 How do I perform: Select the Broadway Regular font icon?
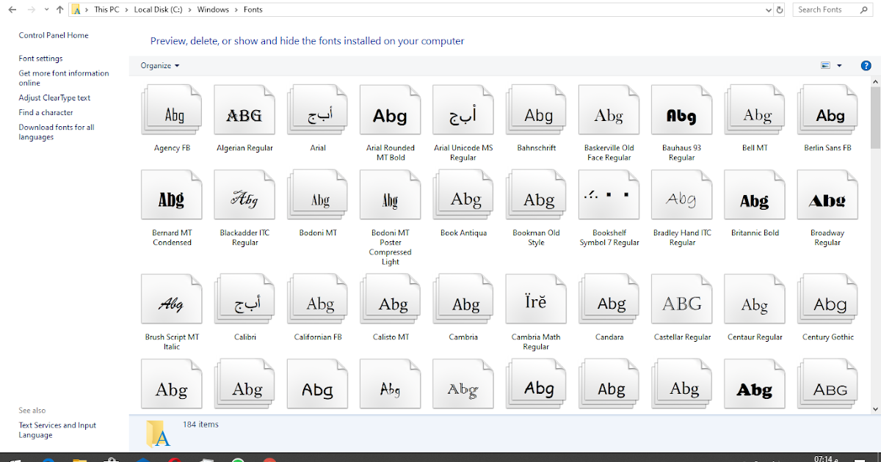[x=827, y=195]
